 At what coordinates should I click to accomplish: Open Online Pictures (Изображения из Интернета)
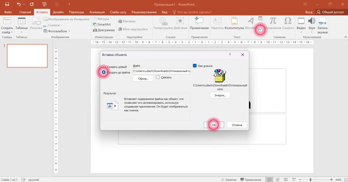(x=66, y=19)
